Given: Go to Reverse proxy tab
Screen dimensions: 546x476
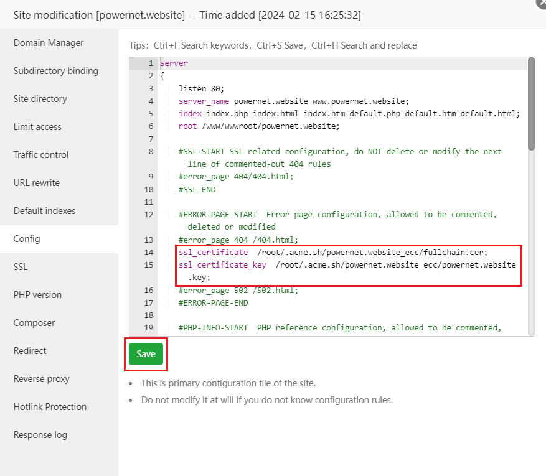Looking at the screenshot, I should (x=42, y=379).
